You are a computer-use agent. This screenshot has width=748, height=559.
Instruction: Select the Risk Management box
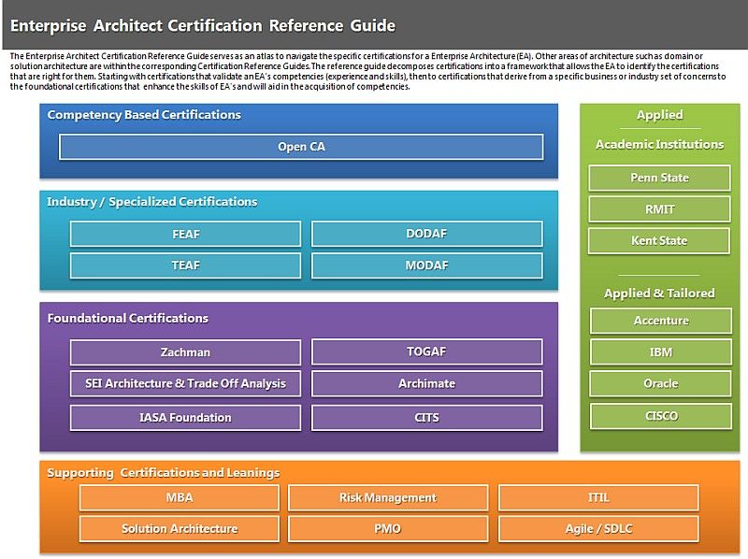pyautogui.click(x=388, y=498)
